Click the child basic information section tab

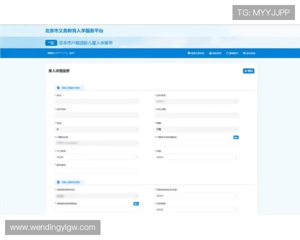click(x=69, y=88)
